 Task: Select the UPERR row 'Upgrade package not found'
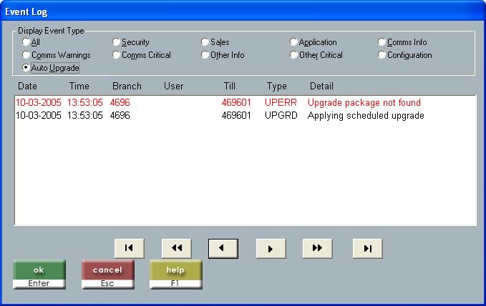tap(245, 102)
